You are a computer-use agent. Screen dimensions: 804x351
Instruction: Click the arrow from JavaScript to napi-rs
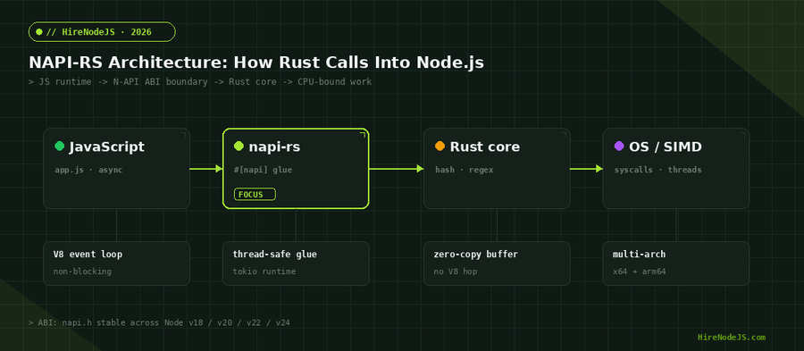206,169
